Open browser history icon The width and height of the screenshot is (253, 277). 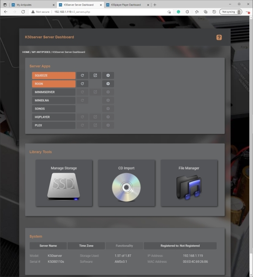tap(214, 12)
